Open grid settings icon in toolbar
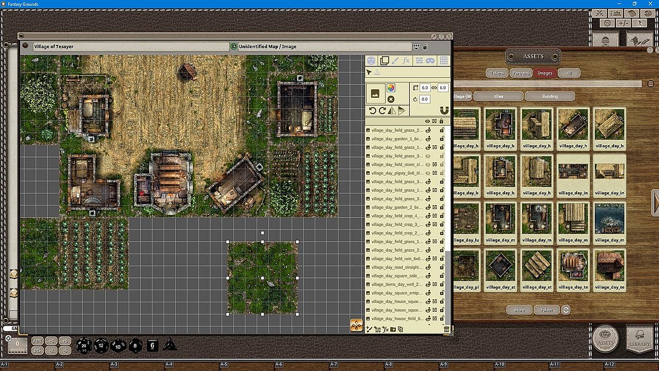The height and width of the screenshot is (371, 659). [443, 61]
